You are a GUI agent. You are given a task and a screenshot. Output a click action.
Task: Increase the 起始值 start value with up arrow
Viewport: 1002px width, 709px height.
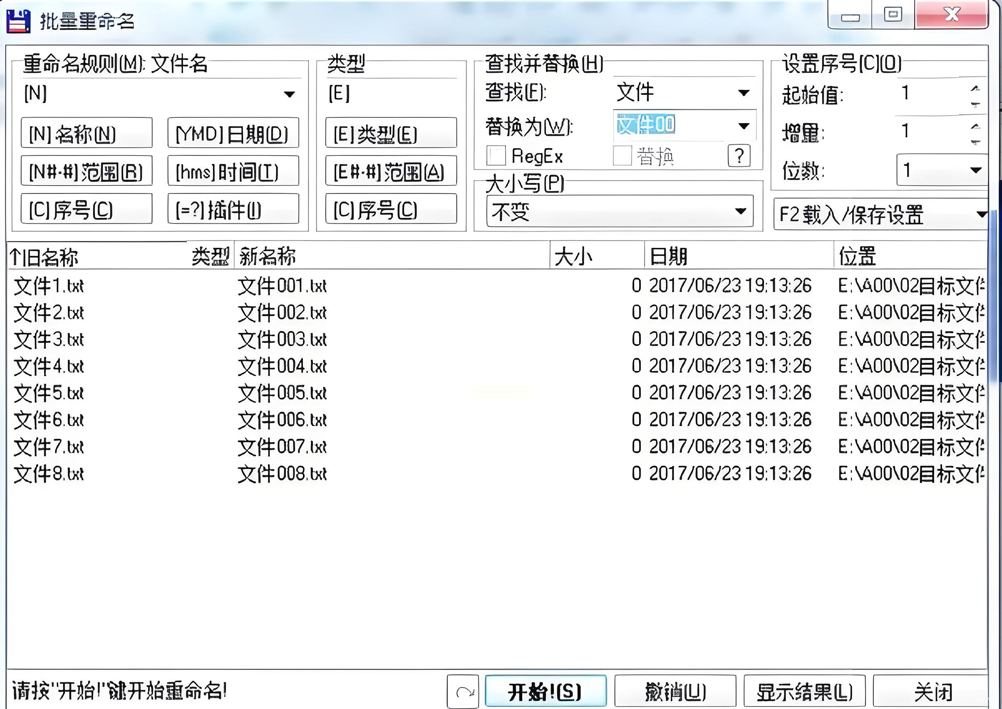click(x=975, y=89)
